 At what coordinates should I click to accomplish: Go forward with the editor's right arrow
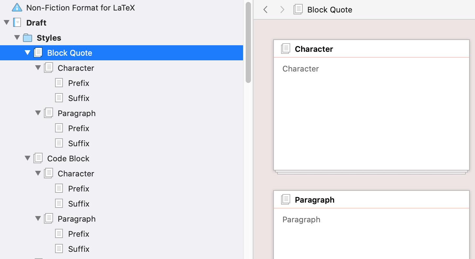pyautogui.click(x=282, y=10)
